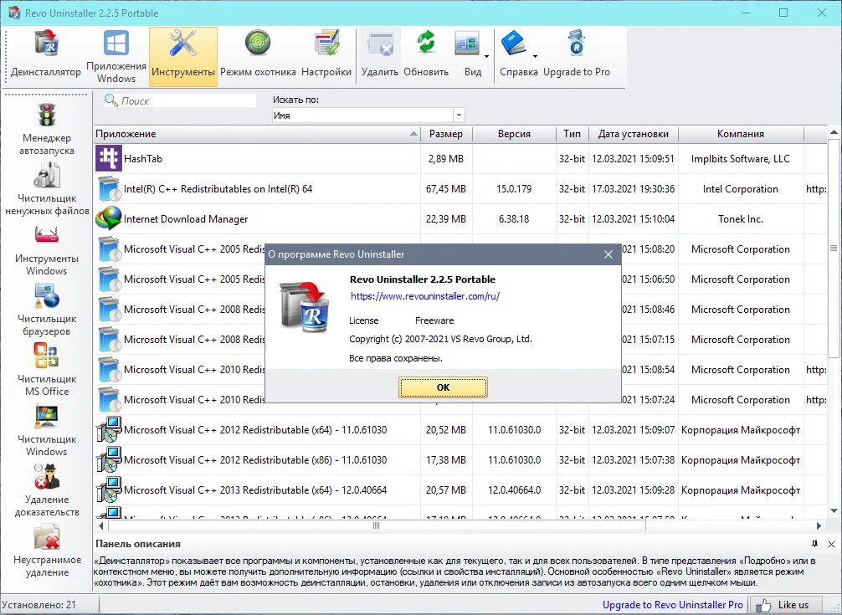This screenshot has width=842, height=615.
Task: Click the 17.03.2021 19:30:36 date cell
Action: (x=633, y=189)
